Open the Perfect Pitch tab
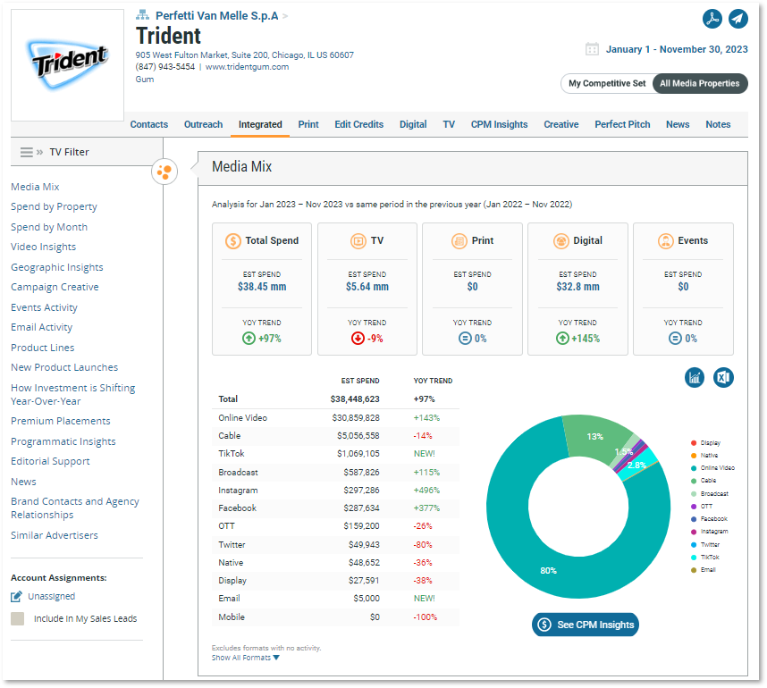Screen dimensions: 767x688 [x=623, y=125]
